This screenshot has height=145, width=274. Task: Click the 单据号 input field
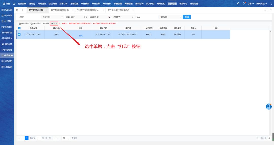pyautogui.click(x=28, y=17)
